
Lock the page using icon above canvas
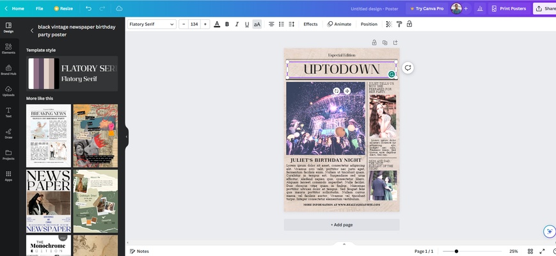click(374, 42)
